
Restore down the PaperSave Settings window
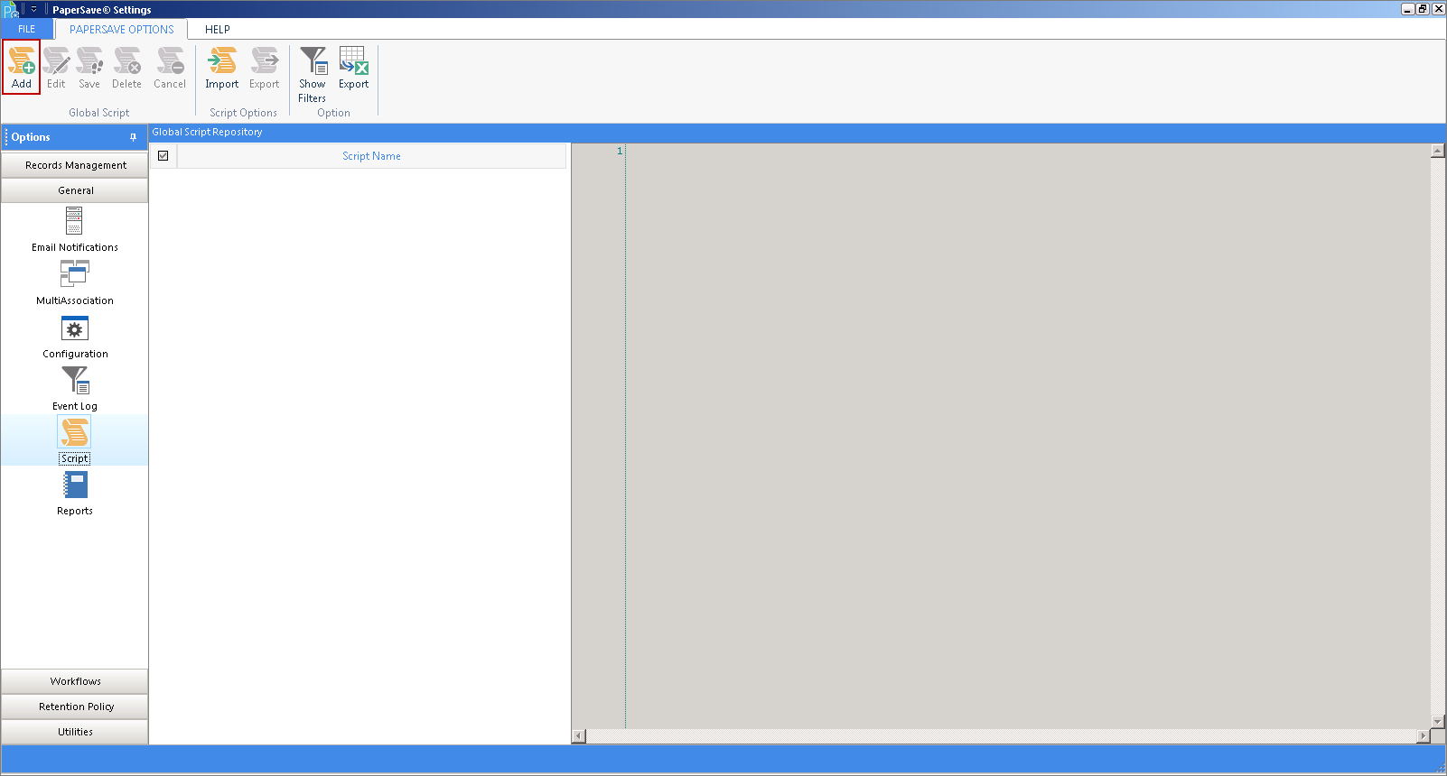pos(1423,9)
